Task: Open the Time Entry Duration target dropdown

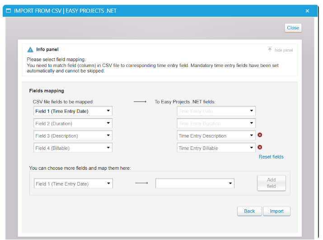Action: pyautogui.click(x=216, y=124)
